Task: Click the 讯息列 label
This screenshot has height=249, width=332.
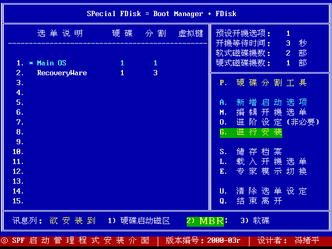Action: pos(27,221)
